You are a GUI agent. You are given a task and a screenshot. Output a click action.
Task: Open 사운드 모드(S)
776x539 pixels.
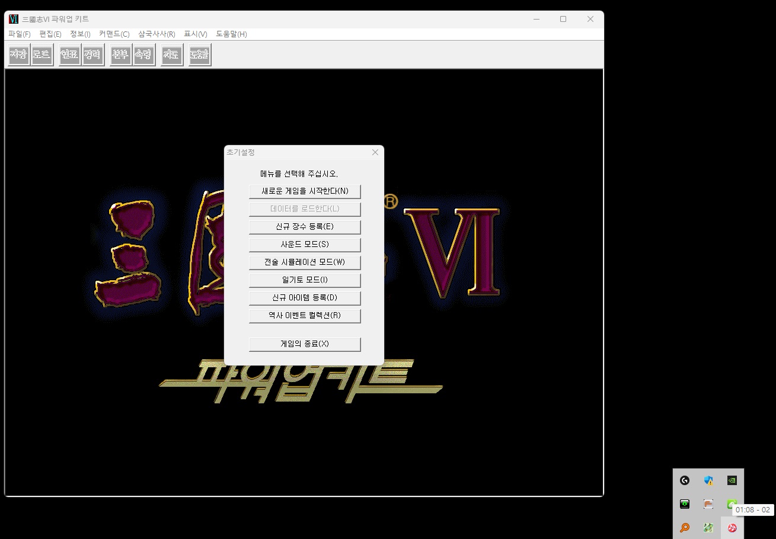tap(305, 245)
